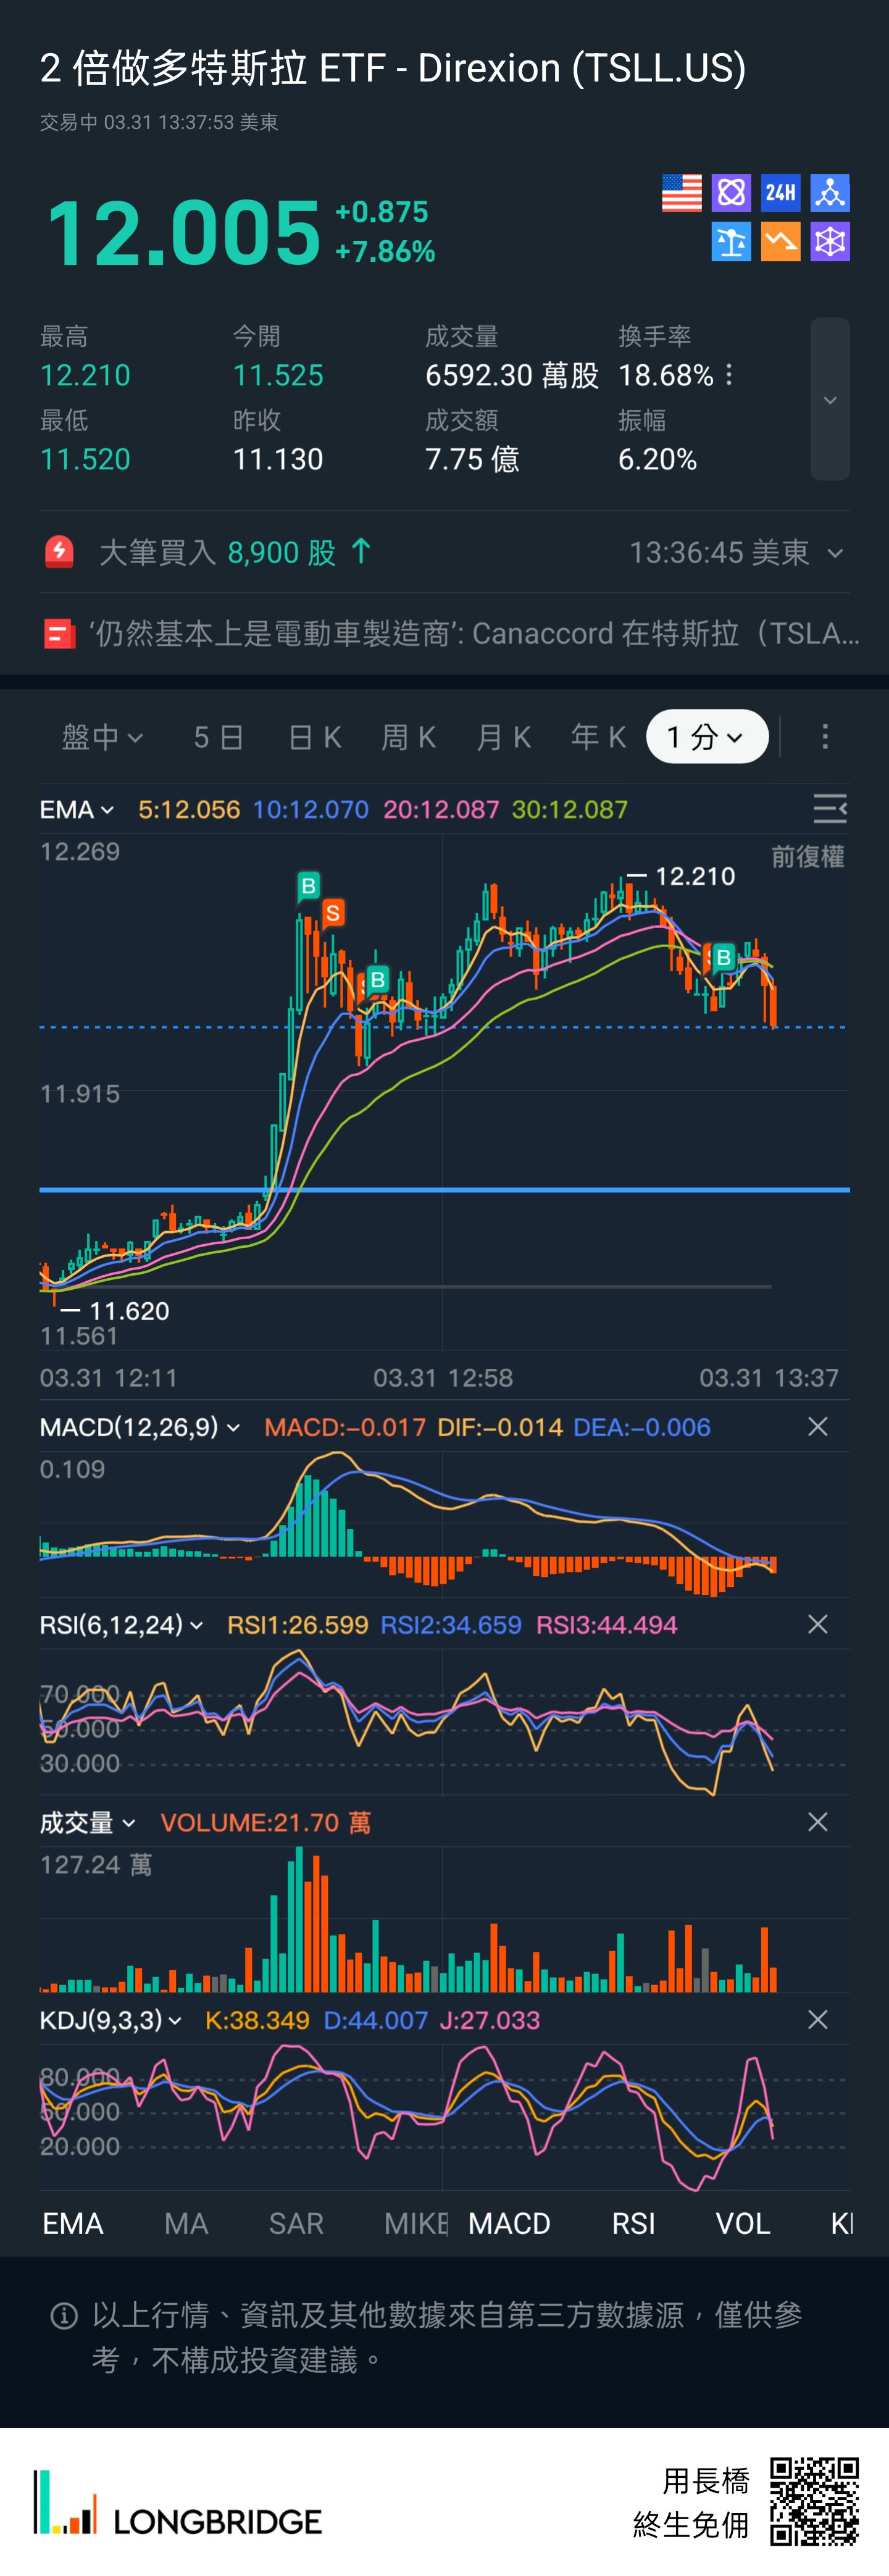
Task: Open the 盤中 session dropdown
Action: coord(102,737)
